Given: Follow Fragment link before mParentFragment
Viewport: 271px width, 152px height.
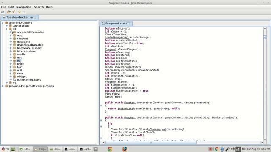Looking at the screenshot, I should tap(111, 49).
